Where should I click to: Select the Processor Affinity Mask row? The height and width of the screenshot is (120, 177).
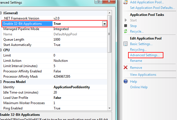55,77
